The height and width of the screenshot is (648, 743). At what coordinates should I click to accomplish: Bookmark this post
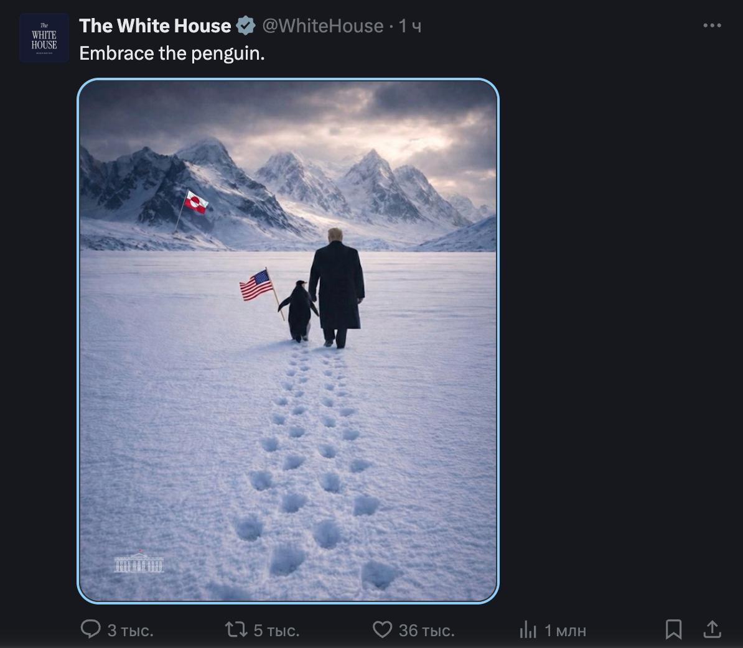[x=673, y=629]
